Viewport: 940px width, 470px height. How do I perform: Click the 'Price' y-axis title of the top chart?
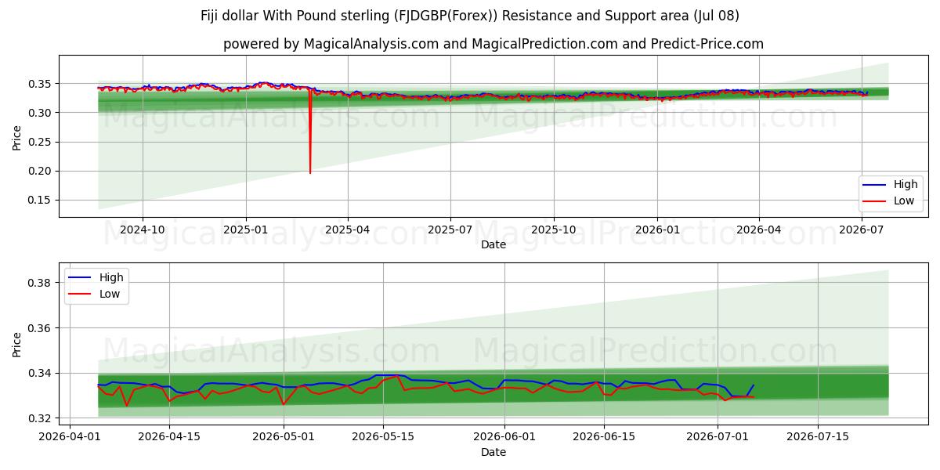pos(17,136)
